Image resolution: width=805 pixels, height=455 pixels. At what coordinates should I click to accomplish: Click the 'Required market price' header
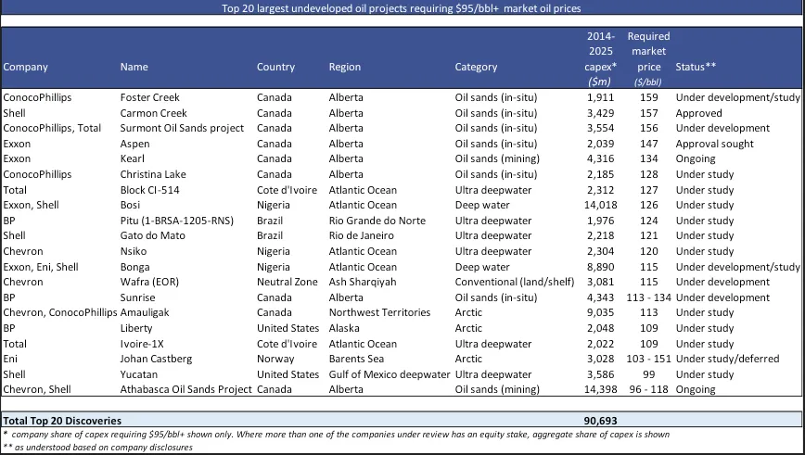(x=648, y=58)
